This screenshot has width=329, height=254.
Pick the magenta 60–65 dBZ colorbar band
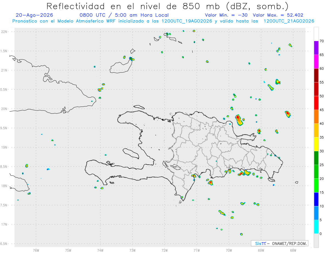[x=316, y=62]
